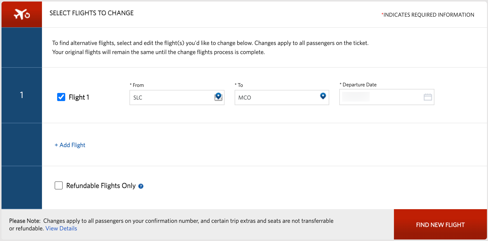Open View Details in the note
Screen dimensions: 488x241
61,228
